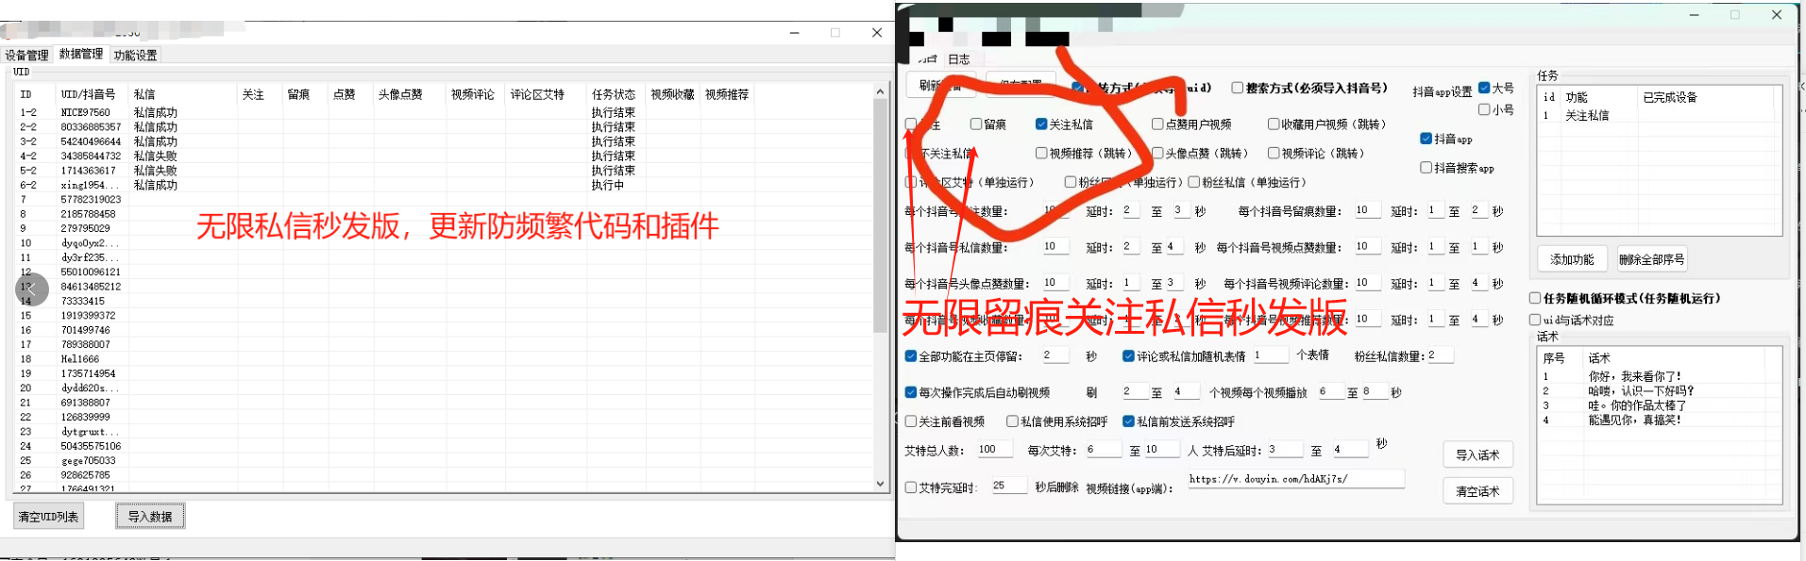Click the gray previous-image arrow circle

pyautogui.click(x=31, y=289)
